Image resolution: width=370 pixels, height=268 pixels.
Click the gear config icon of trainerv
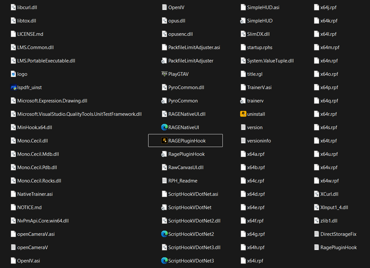243,101
